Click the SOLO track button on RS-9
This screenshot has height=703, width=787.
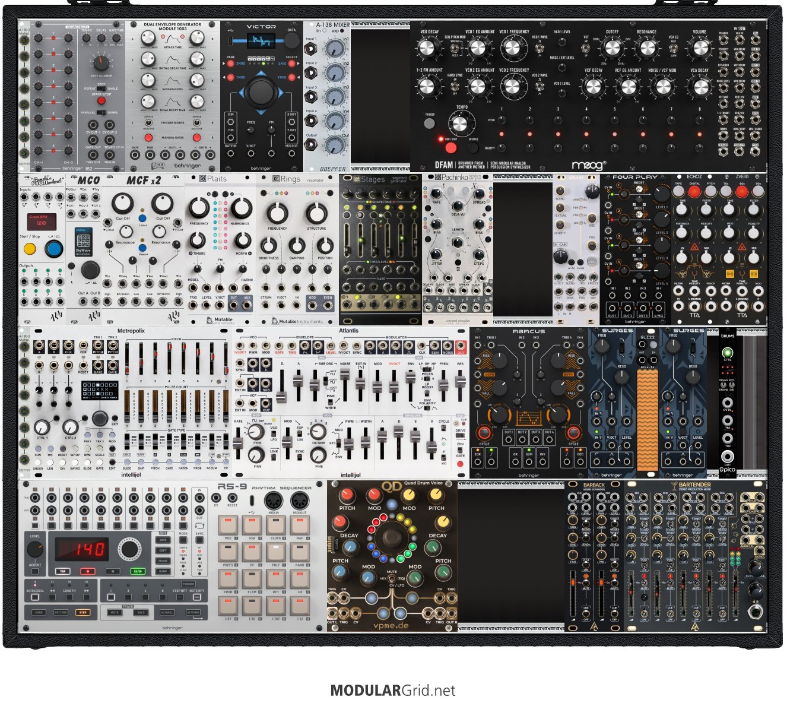(141, 612)
